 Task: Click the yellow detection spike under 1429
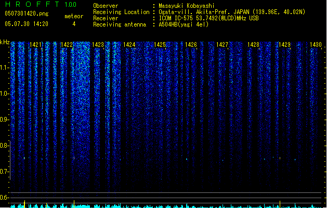(280, 204)
